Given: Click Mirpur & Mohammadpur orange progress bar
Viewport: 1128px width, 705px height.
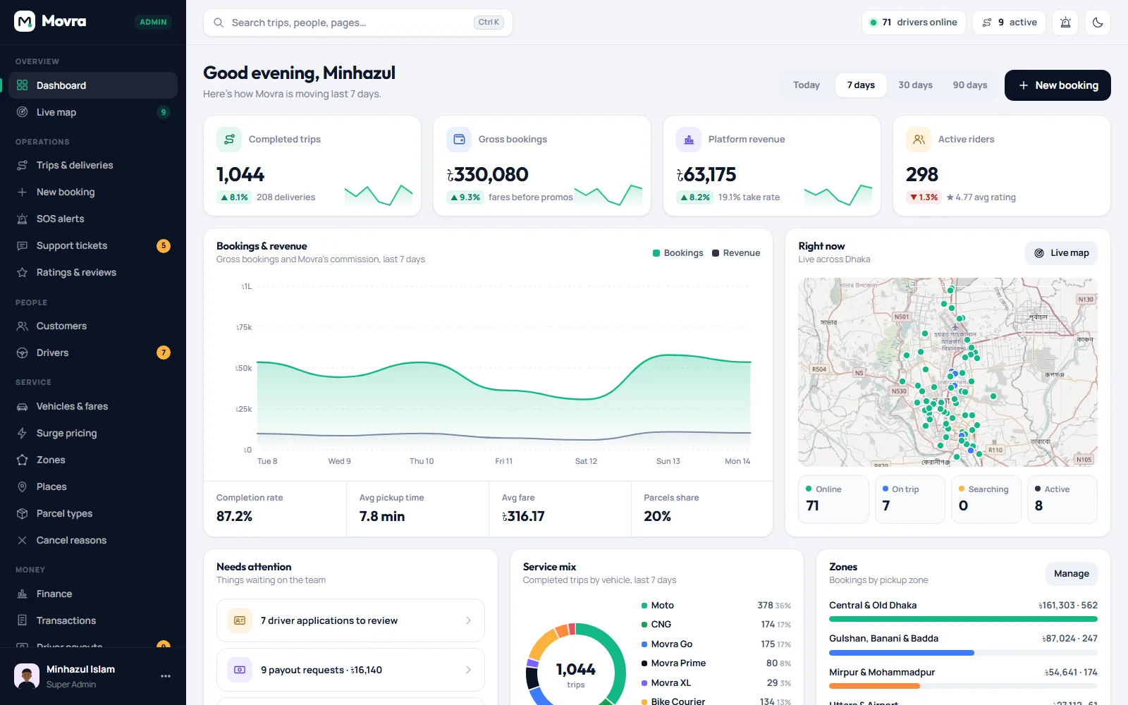Looking at the screenshot, I should coord(874,686).
